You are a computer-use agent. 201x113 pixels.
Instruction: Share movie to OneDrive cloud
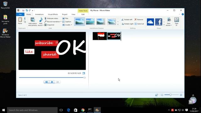pos(150,22)
